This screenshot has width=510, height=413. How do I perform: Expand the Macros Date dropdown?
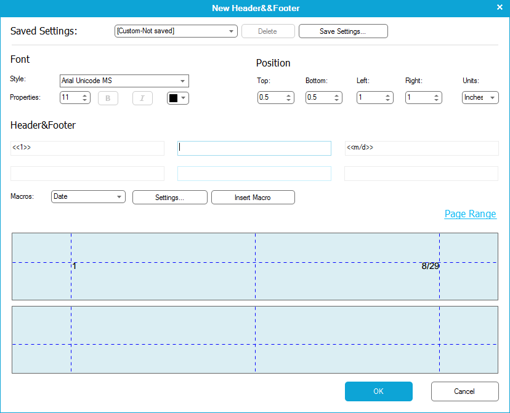click(x=119, y=197)
